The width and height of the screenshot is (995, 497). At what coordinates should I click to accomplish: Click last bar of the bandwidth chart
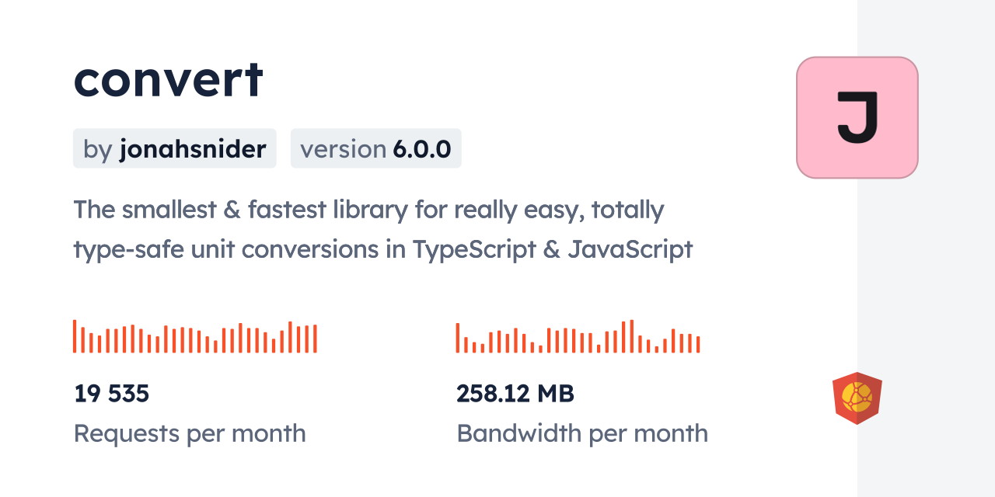698,344
